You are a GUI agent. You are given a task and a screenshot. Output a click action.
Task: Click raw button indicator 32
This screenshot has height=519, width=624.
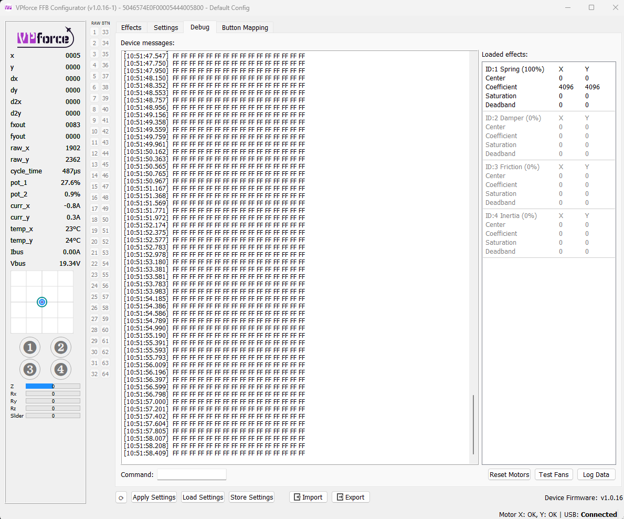tap(94, 374)
